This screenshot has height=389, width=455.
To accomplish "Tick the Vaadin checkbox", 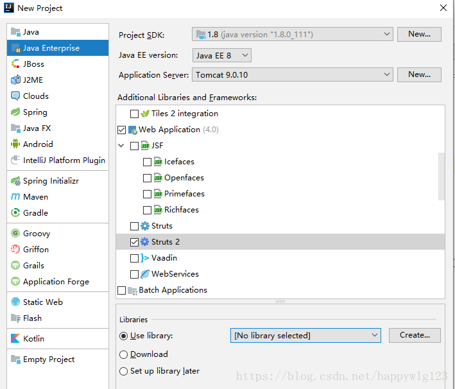I will 134,258.
